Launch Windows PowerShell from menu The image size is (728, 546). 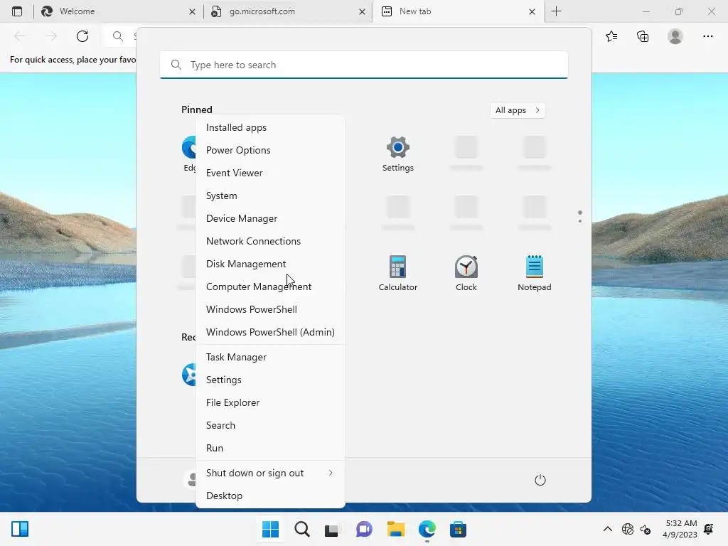tap(270, 309)
